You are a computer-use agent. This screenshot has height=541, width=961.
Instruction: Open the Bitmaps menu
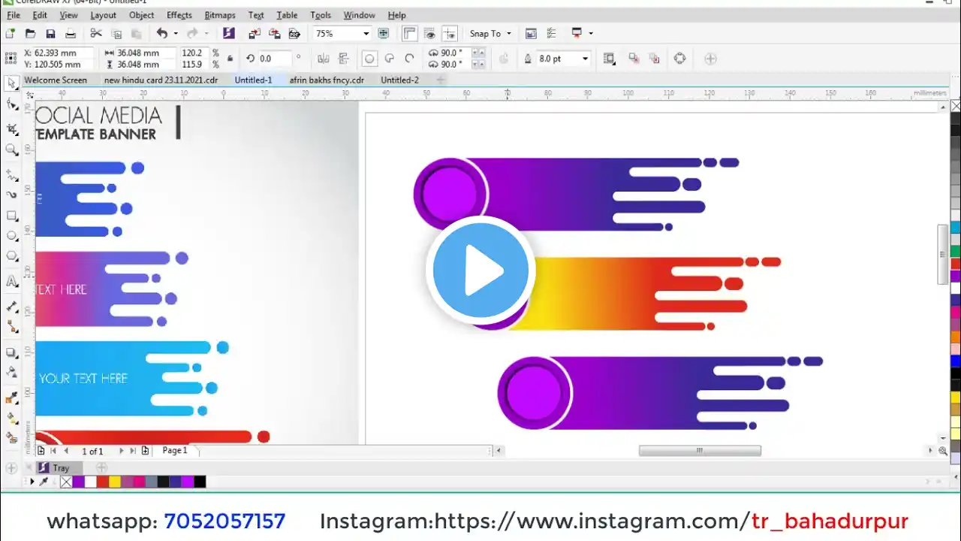(x=220, y=15)
